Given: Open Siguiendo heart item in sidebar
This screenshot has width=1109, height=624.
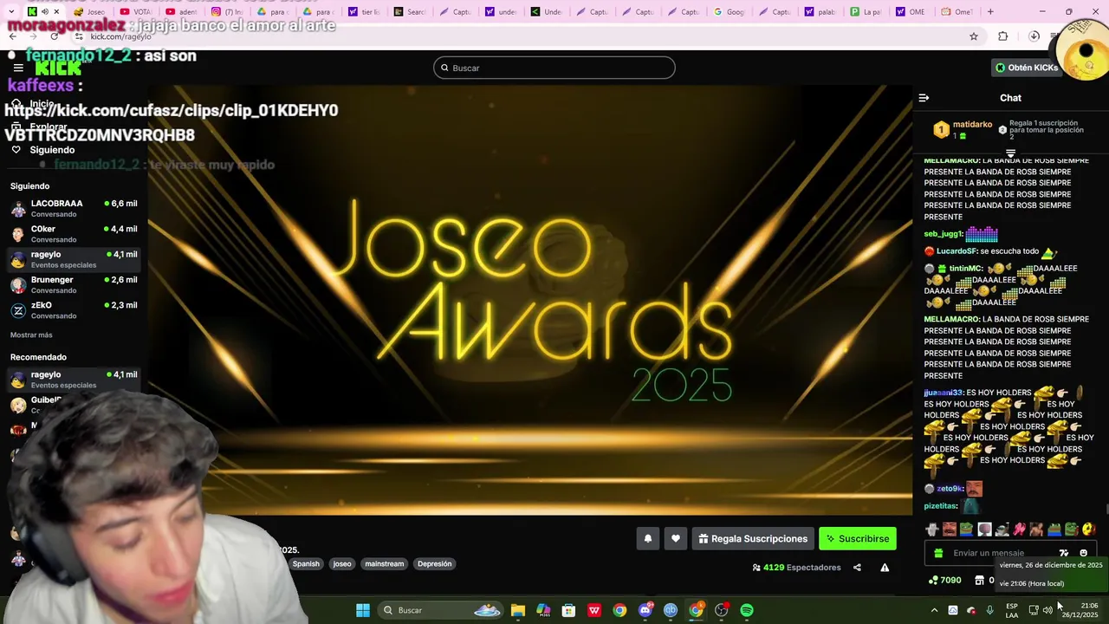Looking at the screenshot, I should coord(43,150).
